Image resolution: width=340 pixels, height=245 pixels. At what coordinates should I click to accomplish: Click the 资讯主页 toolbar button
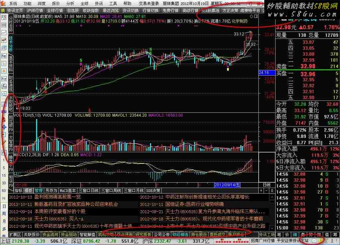tap(15, 10)
